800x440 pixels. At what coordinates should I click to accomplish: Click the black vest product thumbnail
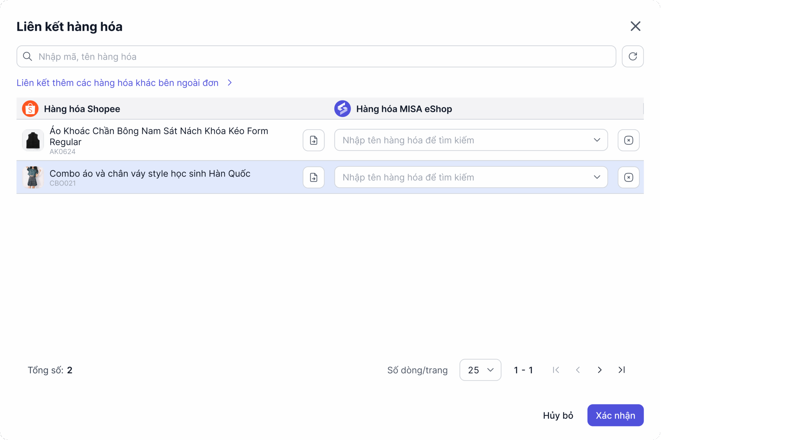pos(33,140)
